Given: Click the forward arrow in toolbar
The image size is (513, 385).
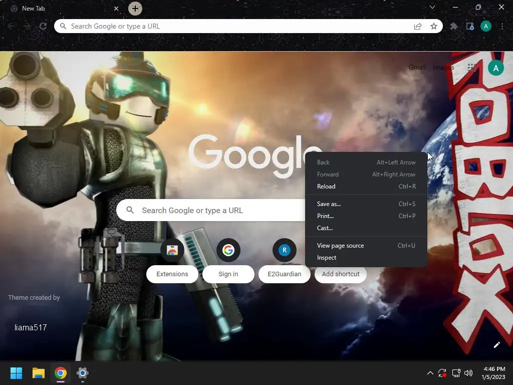Looking at the screenshot, I should [x=27, y=26].
